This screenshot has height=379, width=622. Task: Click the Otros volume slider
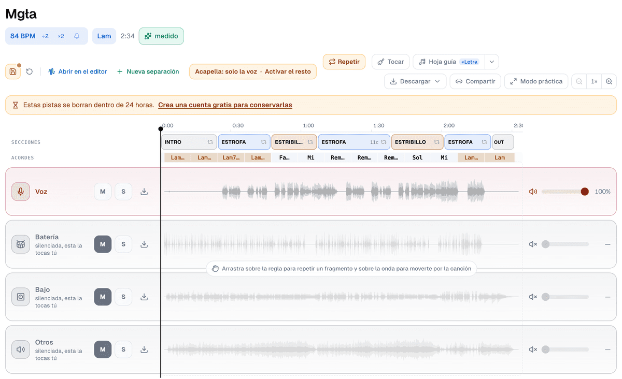pos(565,349)
